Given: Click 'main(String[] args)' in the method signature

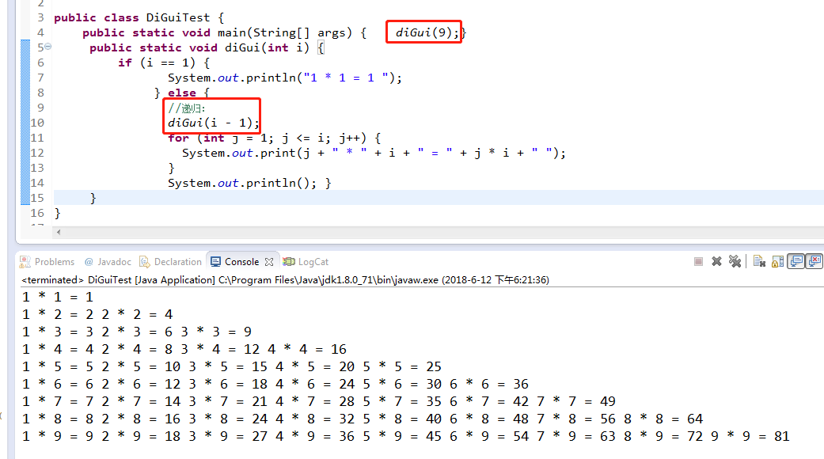Looking at the screenshot, I should (x=285, y=32).
